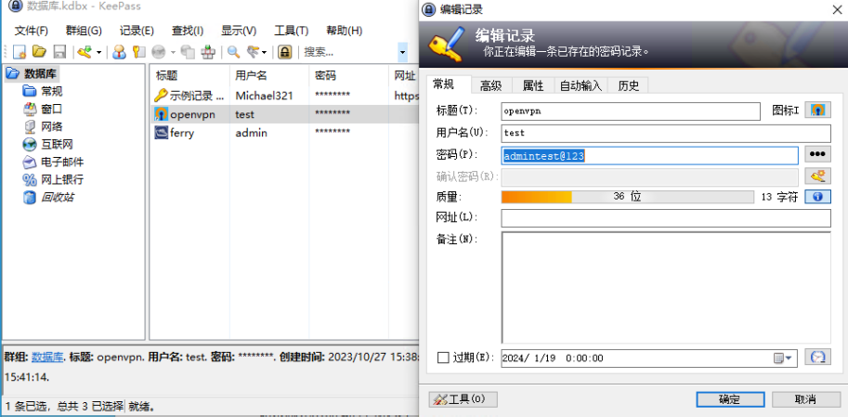Open the quick search dropdown arrow

tap(402, 52)
